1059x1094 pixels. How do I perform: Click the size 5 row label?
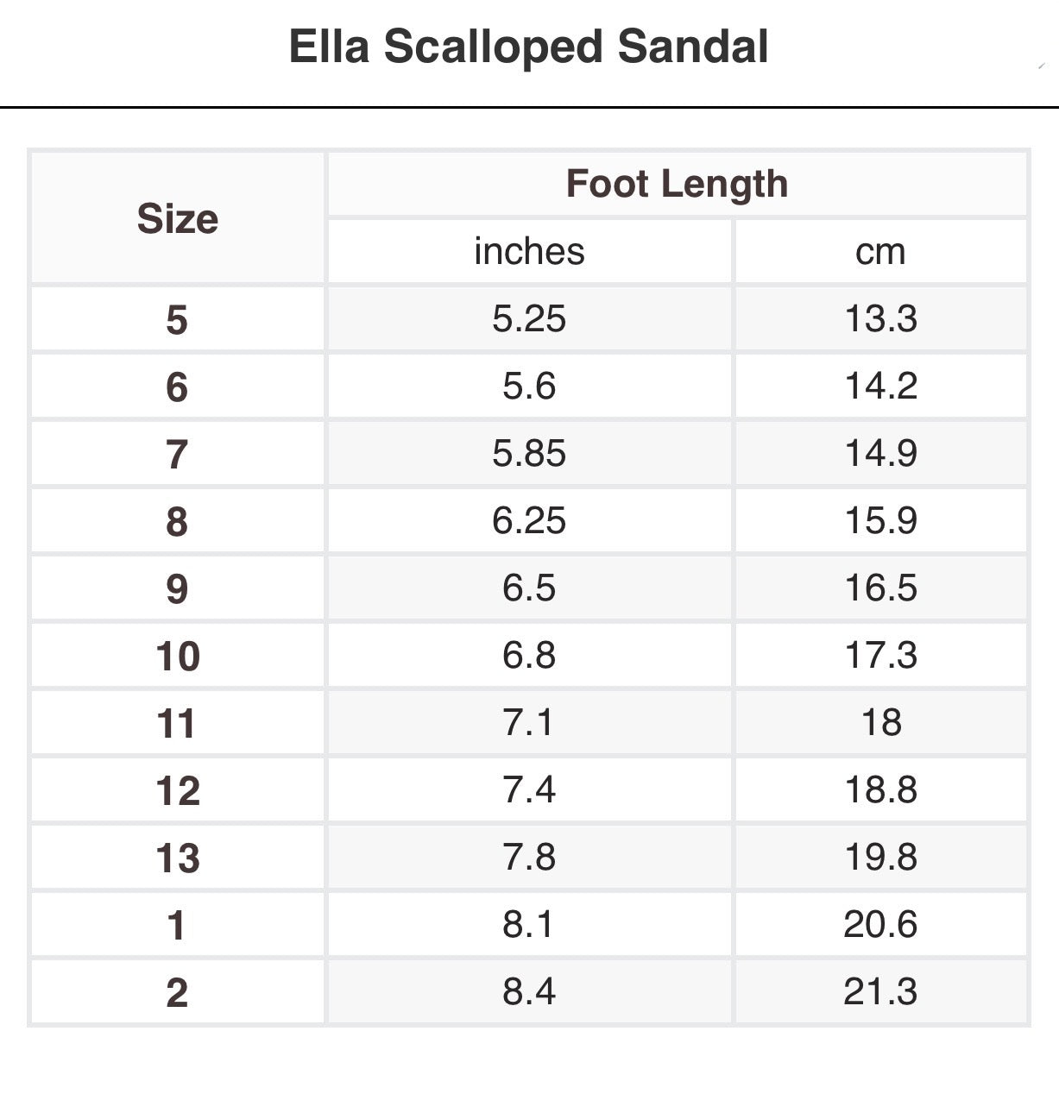(x=177, y=319)
